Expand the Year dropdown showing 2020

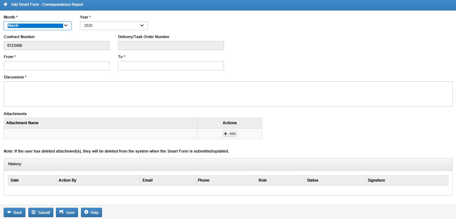coord(114,26)
